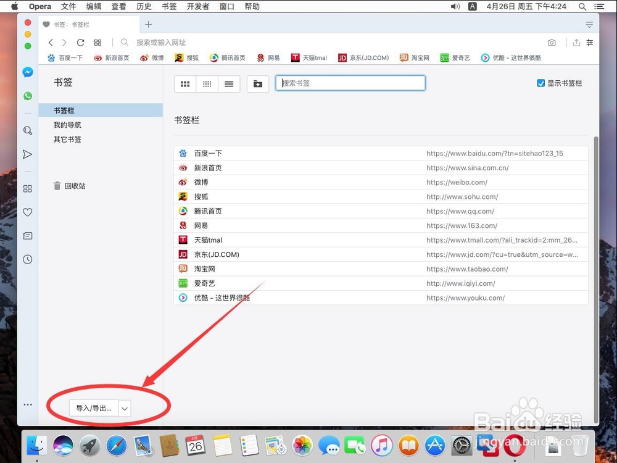
Task: Select 腾讯首页 row in bookmark list
Action: (381, 211)
